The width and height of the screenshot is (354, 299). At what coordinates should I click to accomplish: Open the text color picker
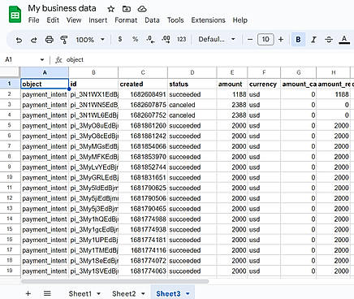(x=344, y=40)
